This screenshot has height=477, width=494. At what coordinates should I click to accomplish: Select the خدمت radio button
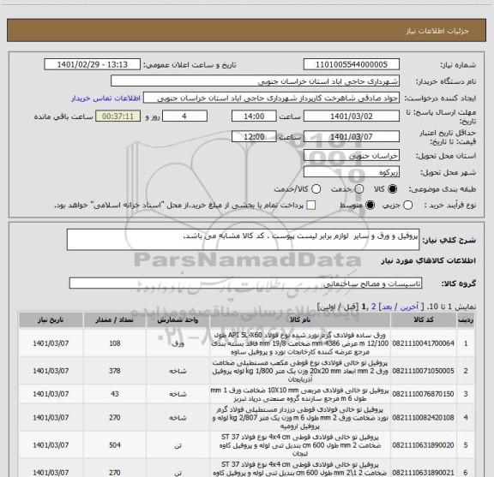pos(359,189)
